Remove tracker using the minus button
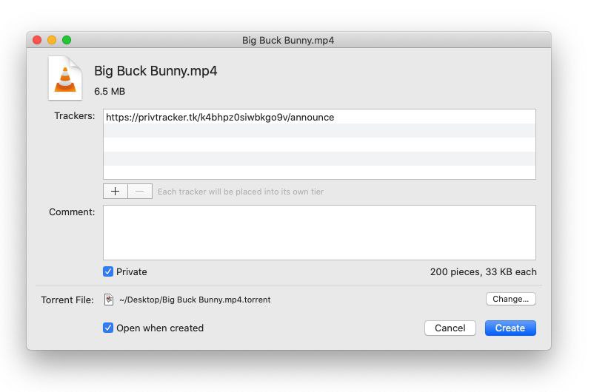Image resolution: width=591 pixels, height=392 pixels. point(140,192)
